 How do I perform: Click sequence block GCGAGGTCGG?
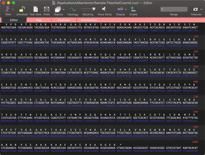[9, 88]
